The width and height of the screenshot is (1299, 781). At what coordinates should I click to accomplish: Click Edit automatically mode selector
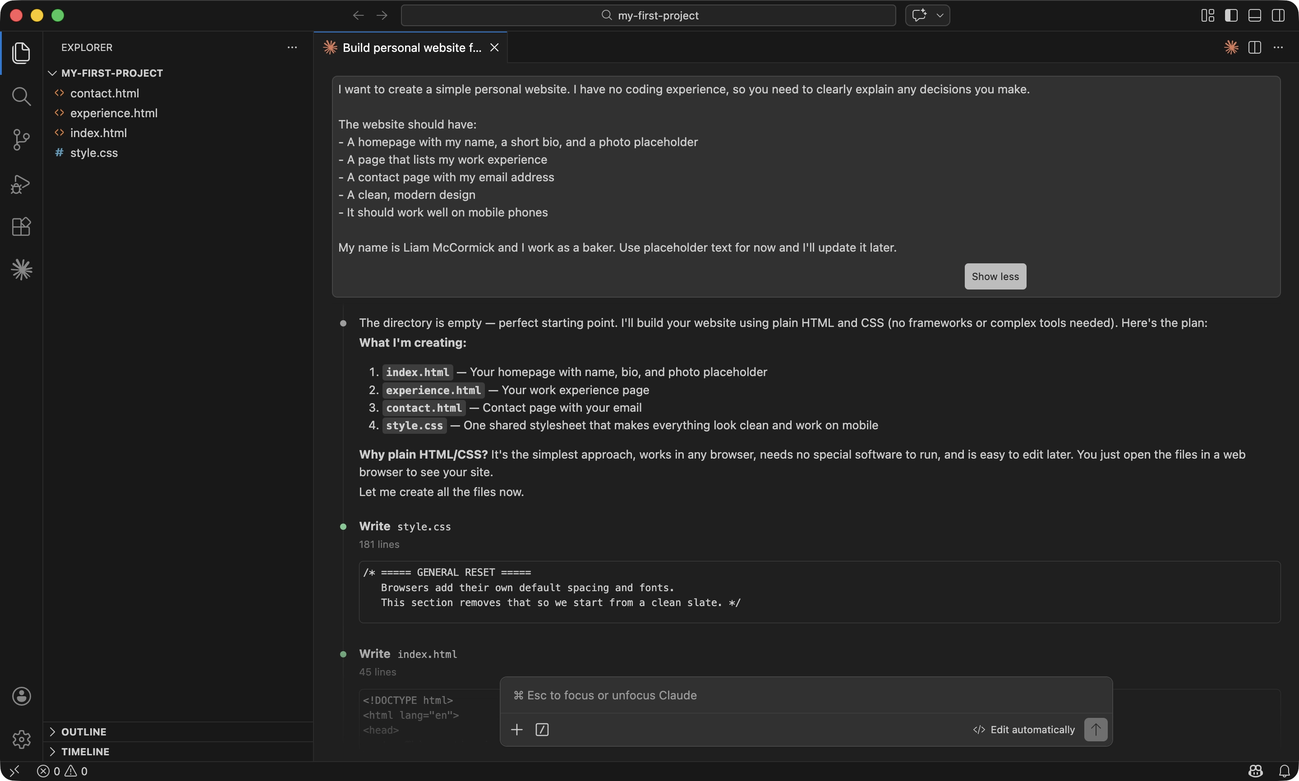coord(1024,730)
